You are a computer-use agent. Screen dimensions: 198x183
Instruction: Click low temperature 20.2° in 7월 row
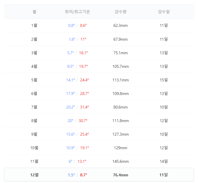click(71, 107)
